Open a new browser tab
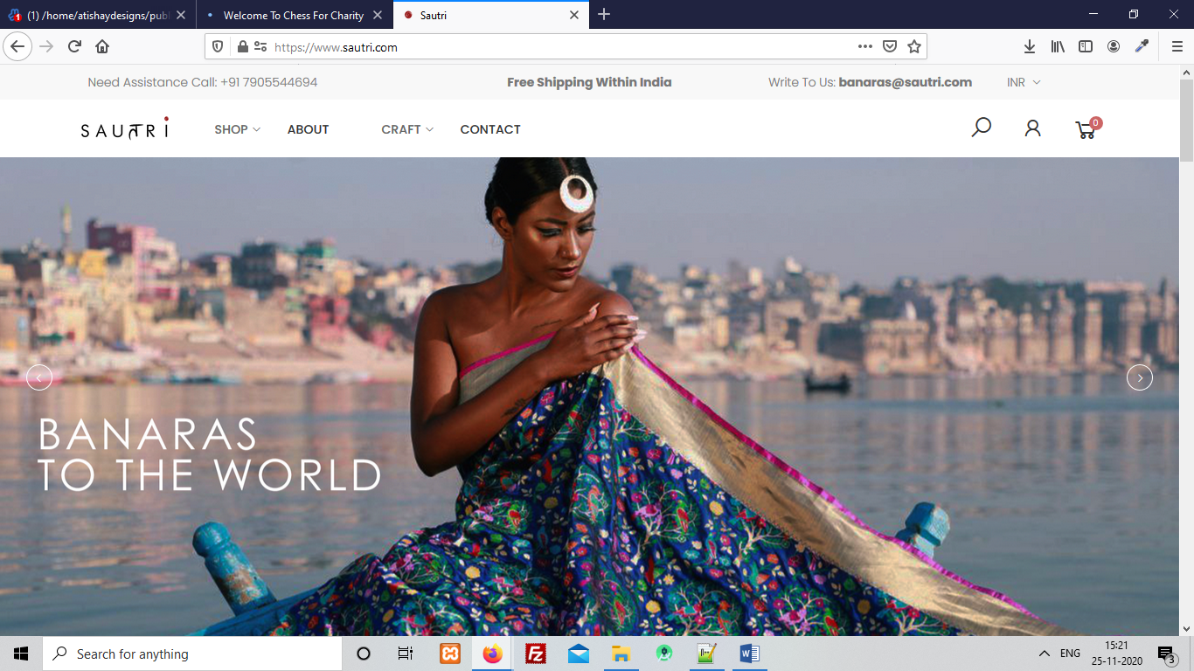The image size is (1194, 671). tap(604, 14)
